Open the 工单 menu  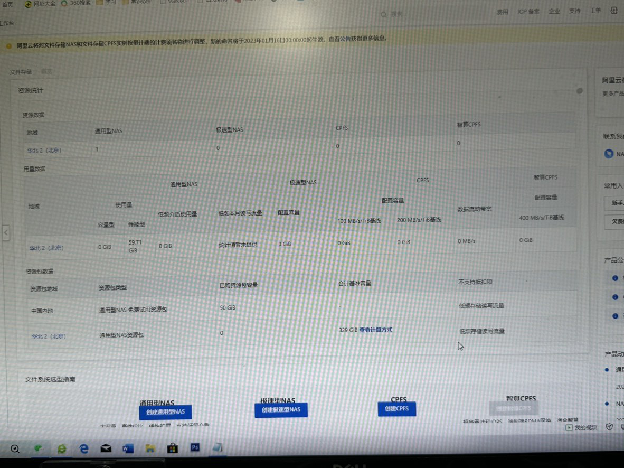click(x=595, y=11)
